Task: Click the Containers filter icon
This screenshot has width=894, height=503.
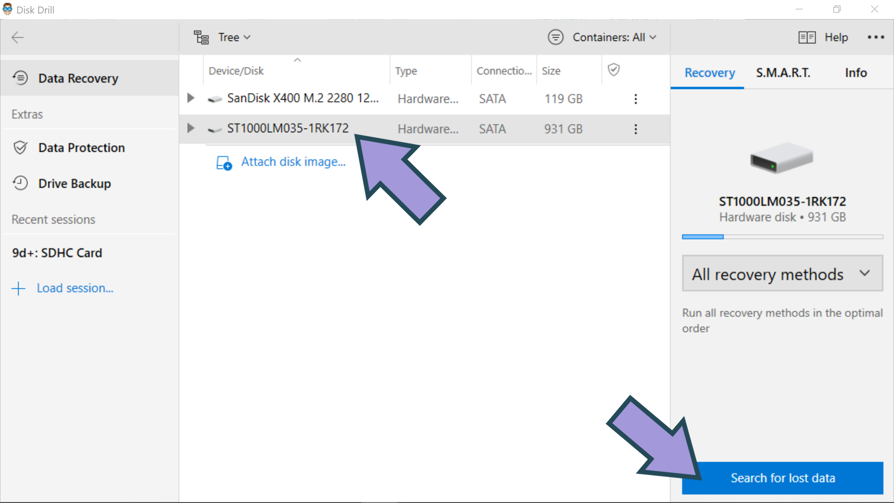Action: 554,37
